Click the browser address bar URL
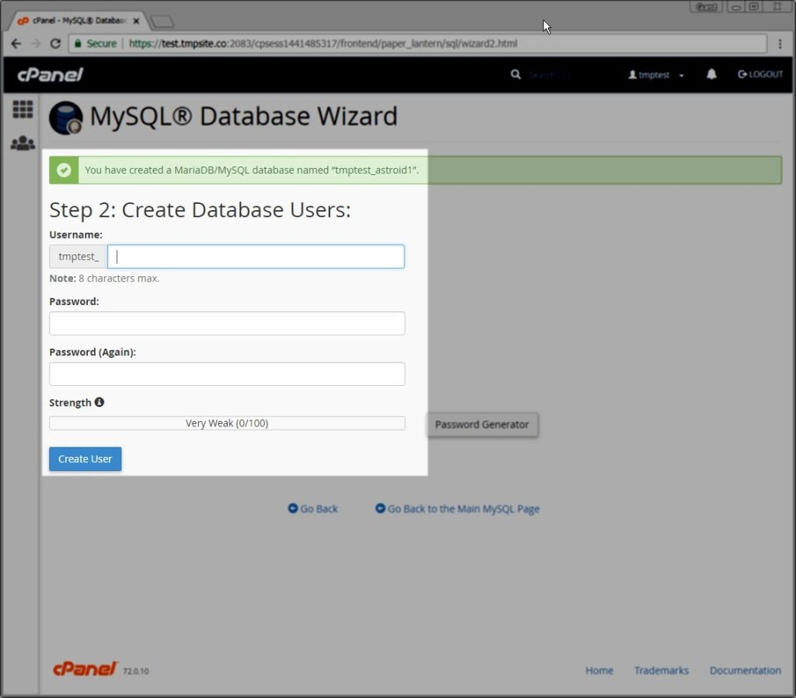 coord(323,44)
